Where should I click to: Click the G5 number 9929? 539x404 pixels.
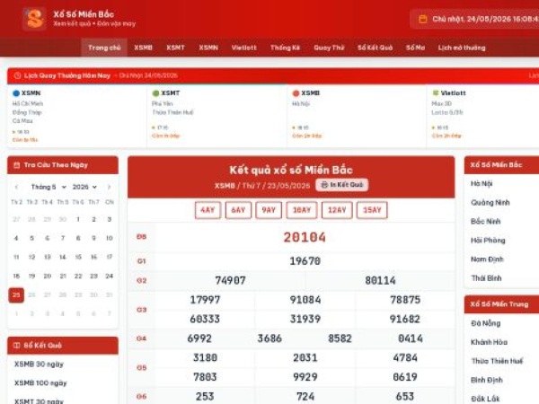pos(305,377)
